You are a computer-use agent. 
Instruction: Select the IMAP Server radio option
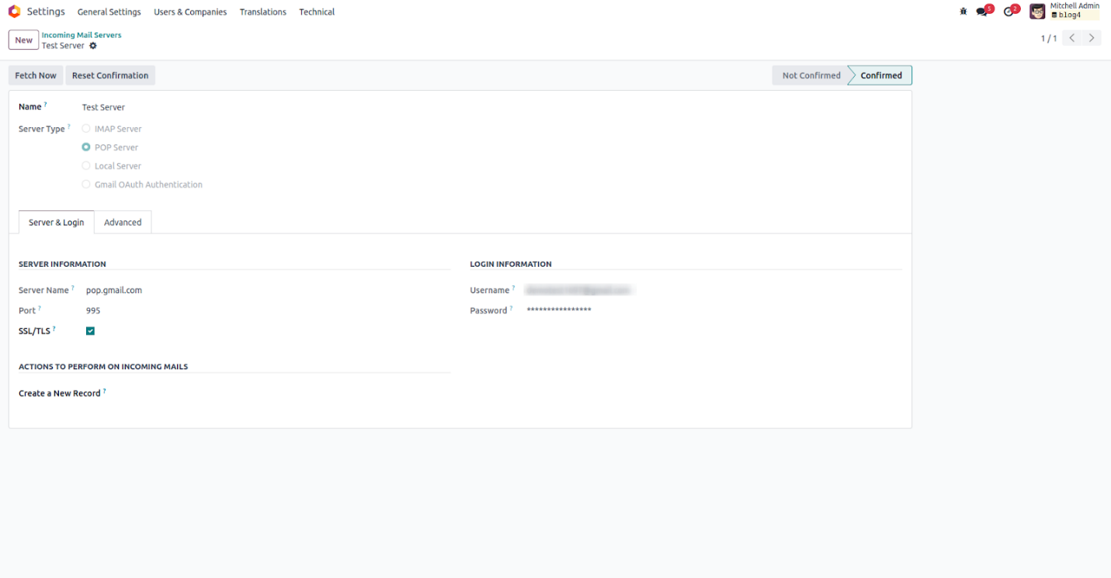(86, 129)
